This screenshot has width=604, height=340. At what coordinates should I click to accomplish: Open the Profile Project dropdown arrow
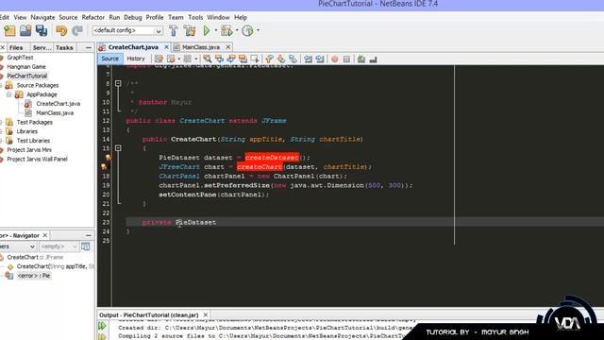click(x=258, y=30)
